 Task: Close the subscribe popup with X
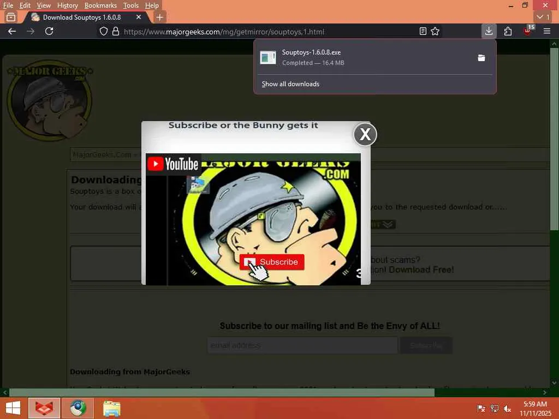click(x=365, y=134)
